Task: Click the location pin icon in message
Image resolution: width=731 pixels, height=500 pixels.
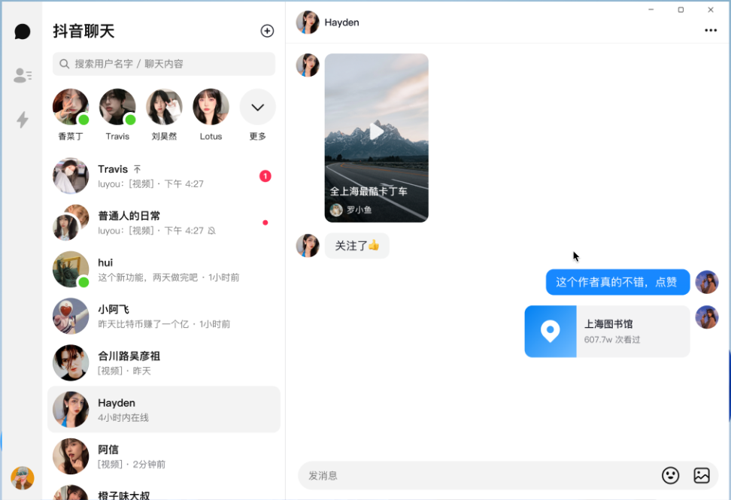Action: pyautogui.click(x=550, y=332)
